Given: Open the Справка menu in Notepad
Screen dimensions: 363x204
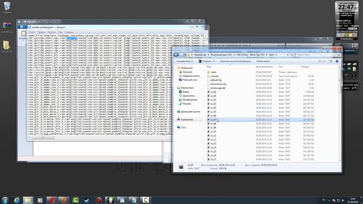Looking at the screenshot, I should click(69, 32).
